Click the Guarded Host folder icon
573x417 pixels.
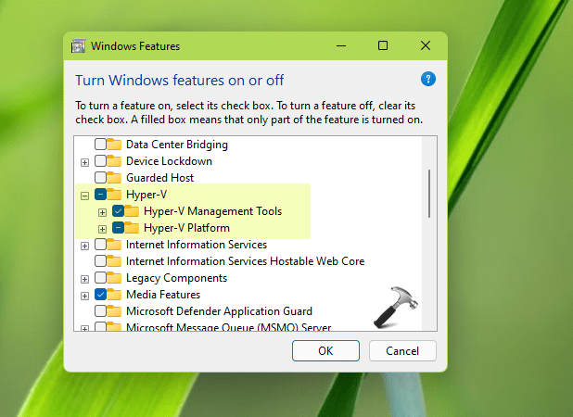114,178
